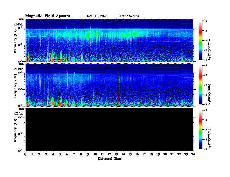Click the hour "22" tick label
Image resolution: width=230 pixels, height=177 pixels.
[179, 154]
